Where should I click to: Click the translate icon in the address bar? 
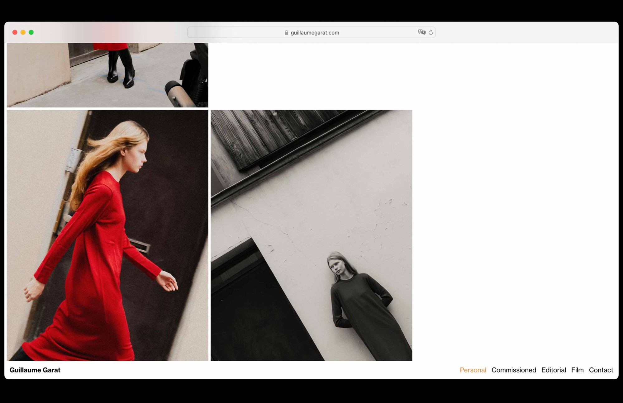(421, 32)
